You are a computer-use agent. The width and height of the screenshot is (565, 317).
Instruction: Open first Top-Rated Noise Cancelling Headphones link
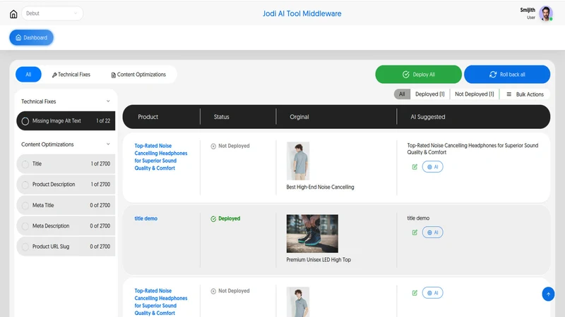[x=161, y=156]
